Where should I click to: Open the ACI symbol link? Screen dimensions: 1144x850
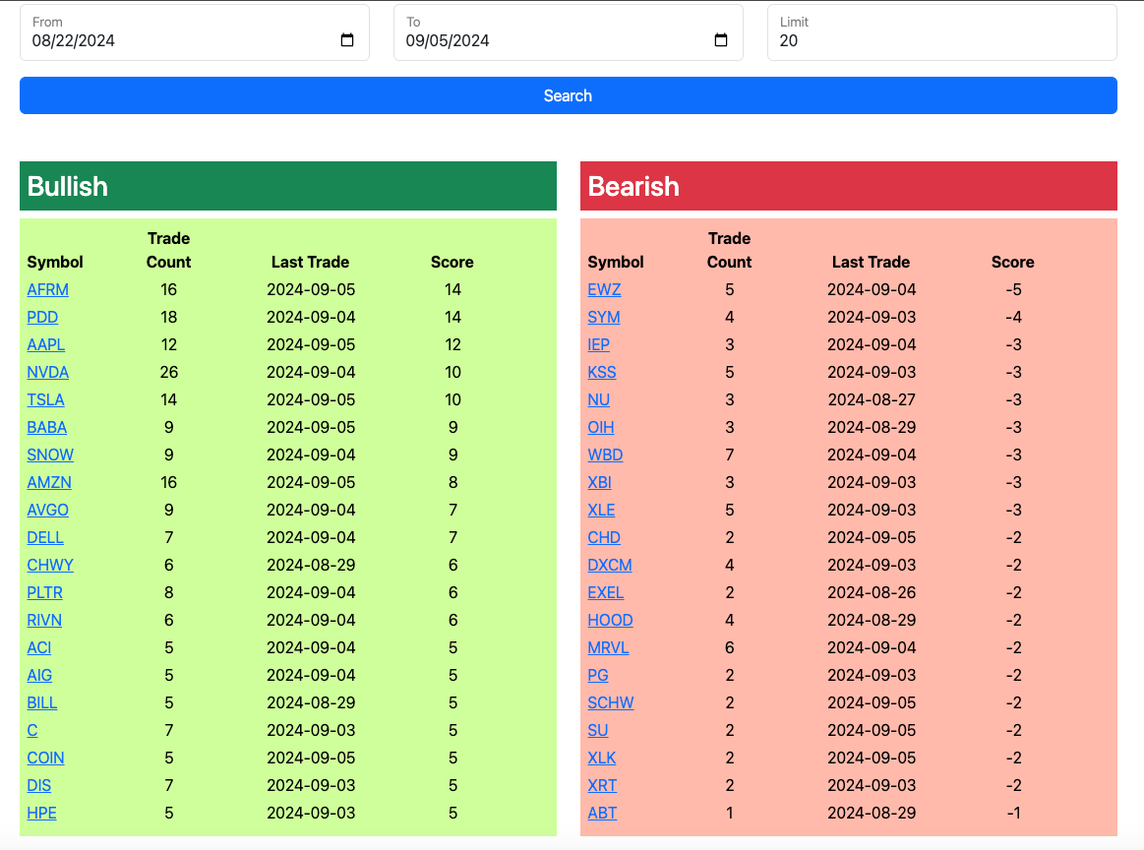coord(38,648)
